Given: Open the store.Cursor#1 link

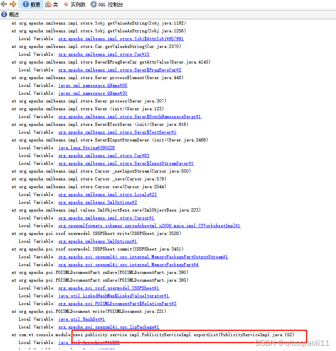Looking at the screenshot, I should (x=106, y=218).
